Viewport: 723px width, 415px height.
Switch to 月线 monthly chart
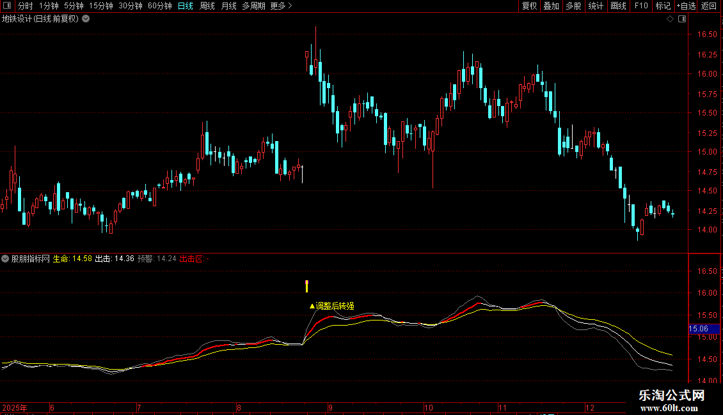[x=228, y=6]
